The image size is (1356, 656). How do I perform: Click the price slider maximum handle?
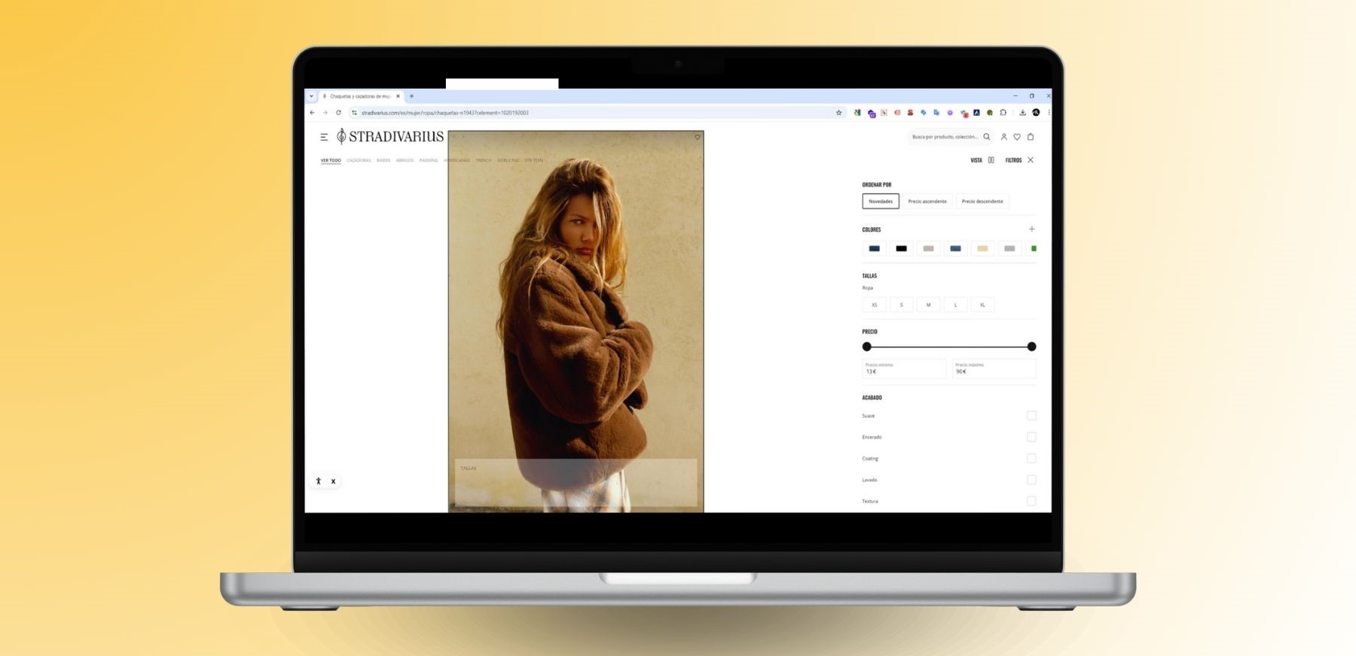pyautogui.click(x=1031, y=347)
